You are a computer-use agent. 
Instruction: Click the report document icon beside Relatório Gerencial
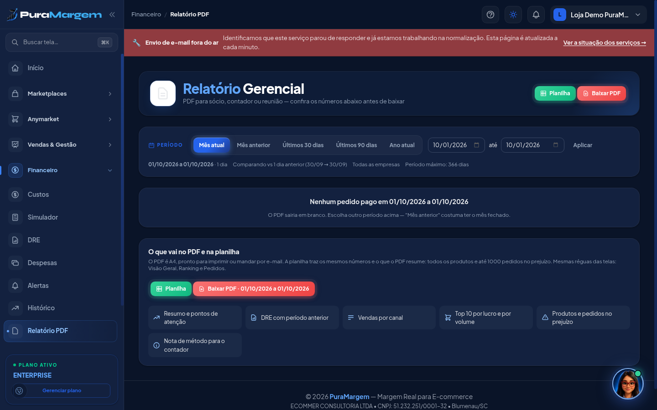click(163, 93)
